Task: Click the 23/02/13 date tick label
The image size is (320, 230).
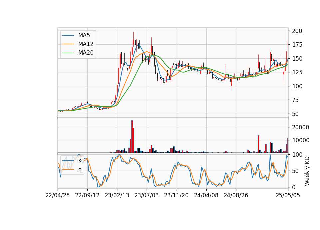Action: [117, 196]
